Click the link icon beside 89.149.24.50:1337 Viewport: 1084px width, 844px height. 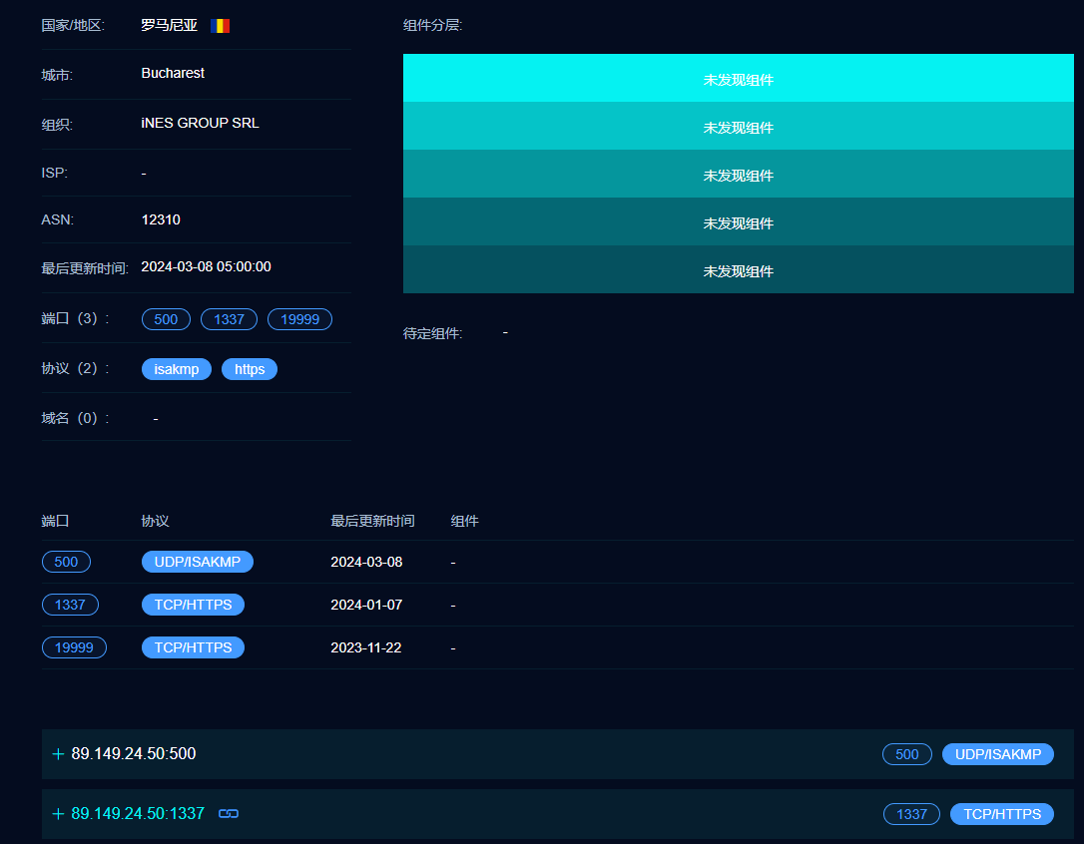(x=229, y=814)
